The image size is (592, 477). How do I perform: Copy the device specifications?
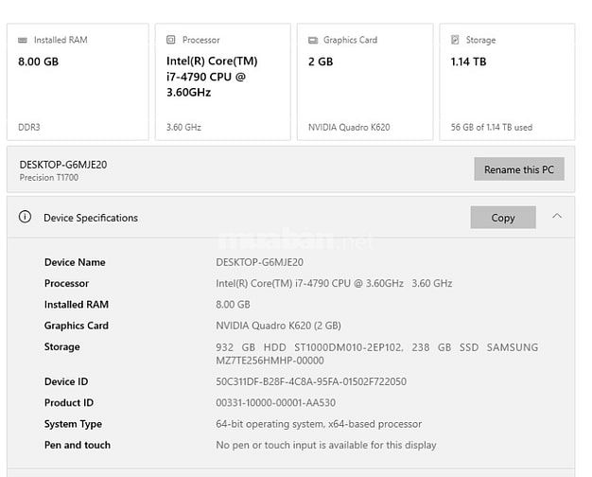(x=502, y=218)
